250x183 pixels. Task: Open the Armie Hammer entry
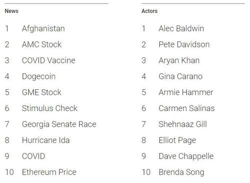[186, 92]
